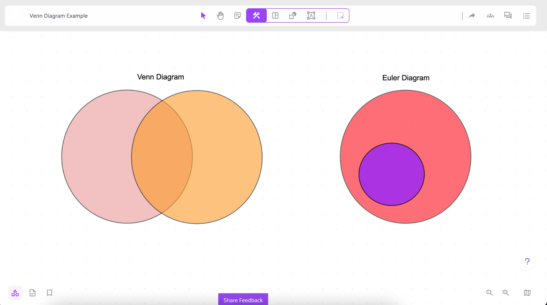The image size is (547, 305).
Task: Show the minimap overview
Action: click(x=527, y=293)
